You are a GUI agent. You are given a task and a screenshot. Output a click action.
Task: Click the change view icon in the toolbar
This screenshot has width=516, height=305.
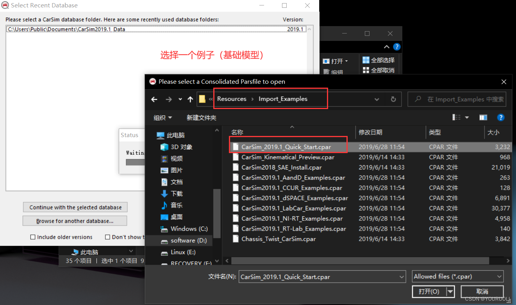456,117
